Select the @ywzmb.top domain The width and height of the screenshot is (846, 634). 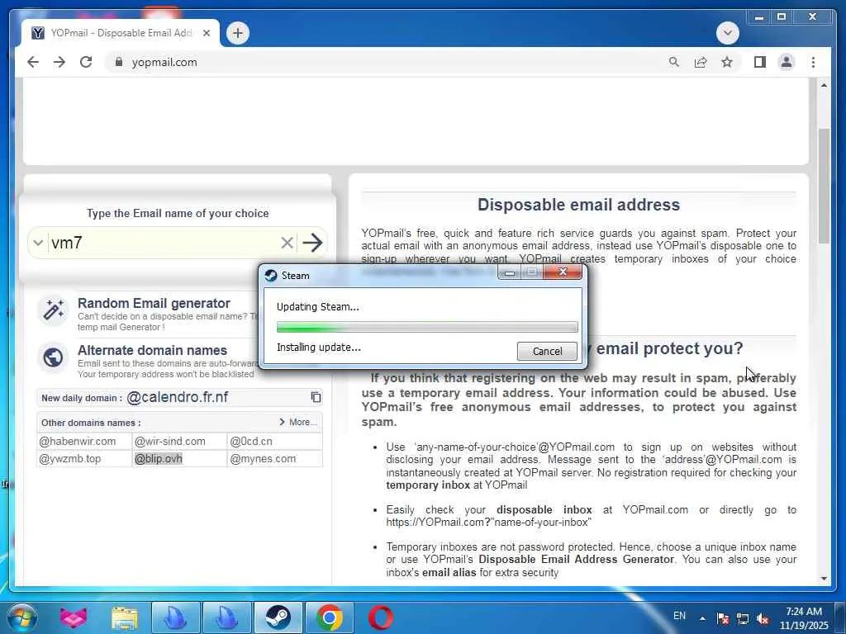click(70, 459)
